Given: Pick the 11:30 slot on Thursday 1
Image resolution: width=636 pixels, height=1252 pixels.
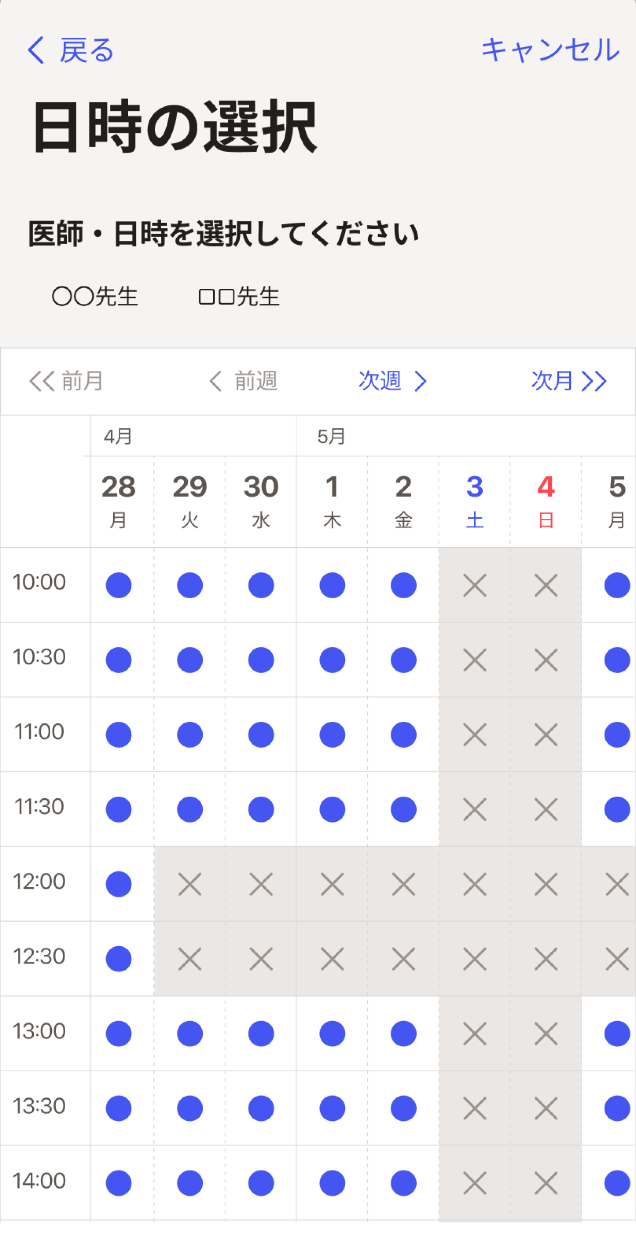Looking at the screenshot, I should [x=333, y=809].
